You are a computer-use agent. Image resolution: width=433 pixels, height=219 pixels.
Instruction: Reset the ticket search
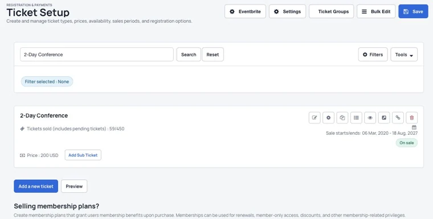[x=213, y=55]
